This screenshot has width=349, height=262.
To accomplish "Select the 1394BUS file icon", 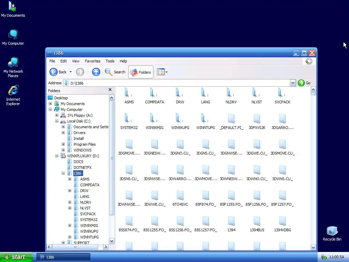I will click(257, 221).
